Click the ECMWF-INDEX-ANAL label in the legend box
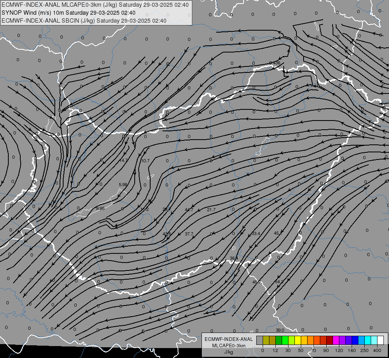The height and width of the screenshot is (358, 389). coord(229,339)
